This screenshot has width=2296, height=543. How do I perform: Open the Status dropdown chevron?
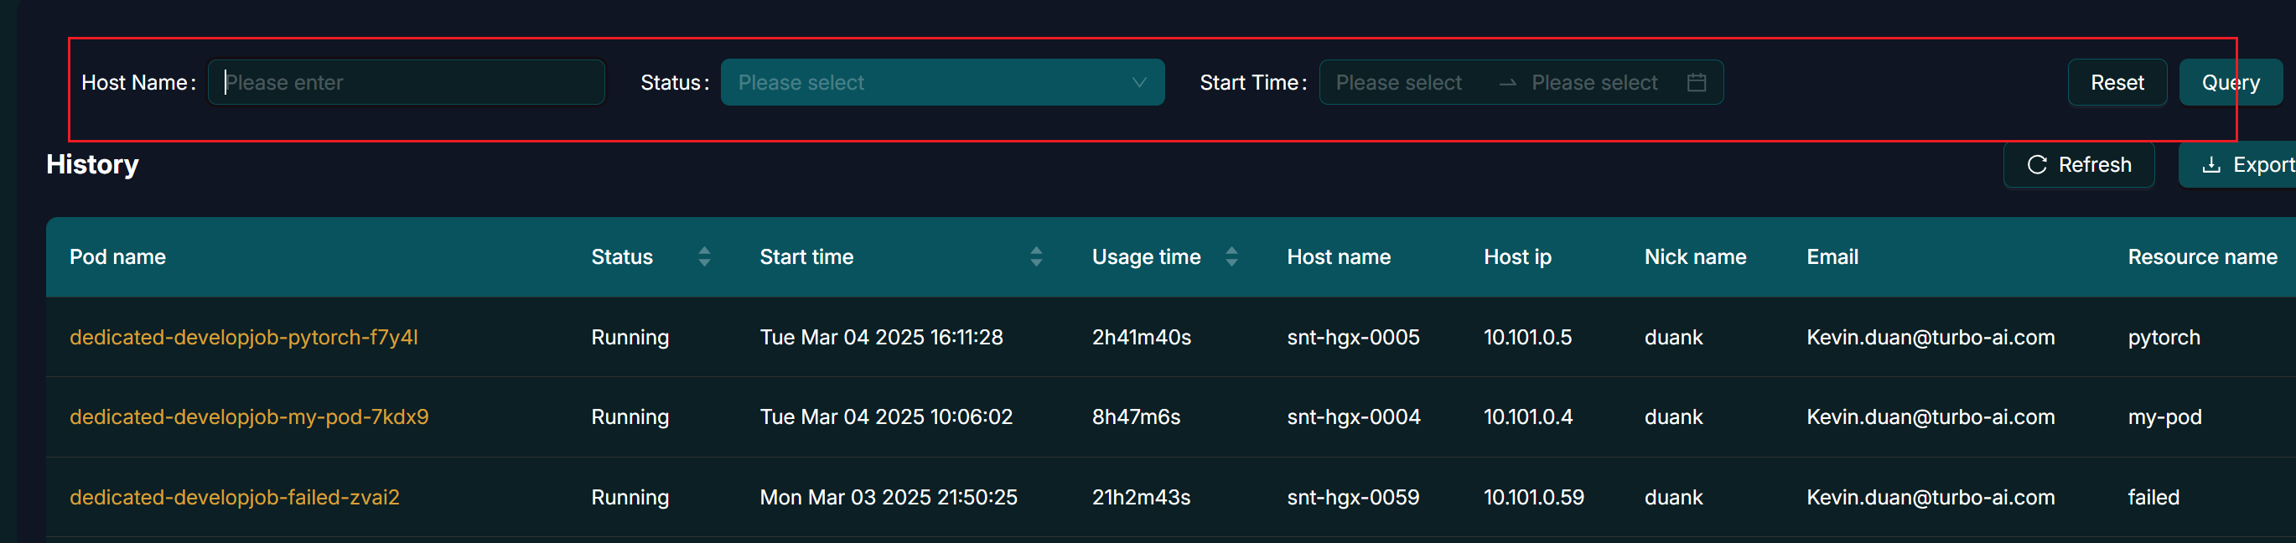click(x=1138, y=82)
